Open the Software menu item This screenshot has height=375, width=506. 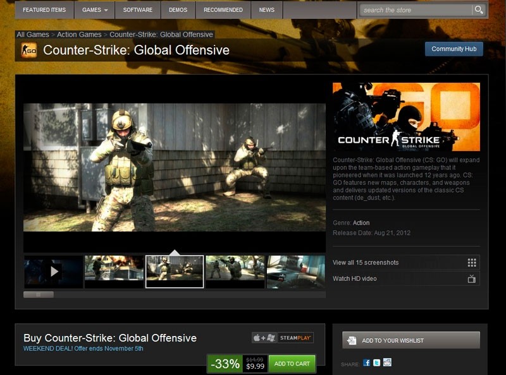138,10
